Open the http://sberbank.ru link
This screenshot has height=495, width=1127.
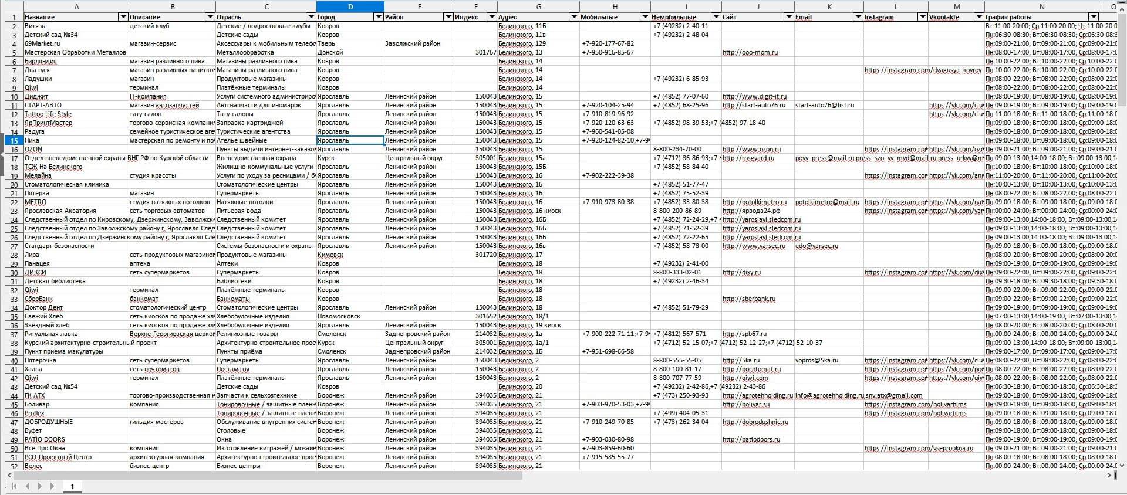(748, 299)
